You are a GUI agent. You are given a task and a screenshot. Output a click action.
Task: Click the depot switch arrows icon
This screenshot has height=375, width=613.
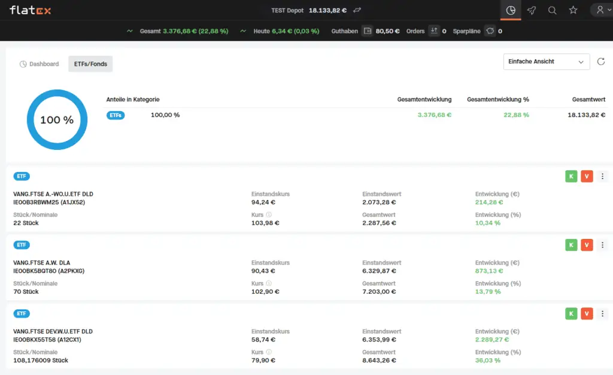coord(357,10)
